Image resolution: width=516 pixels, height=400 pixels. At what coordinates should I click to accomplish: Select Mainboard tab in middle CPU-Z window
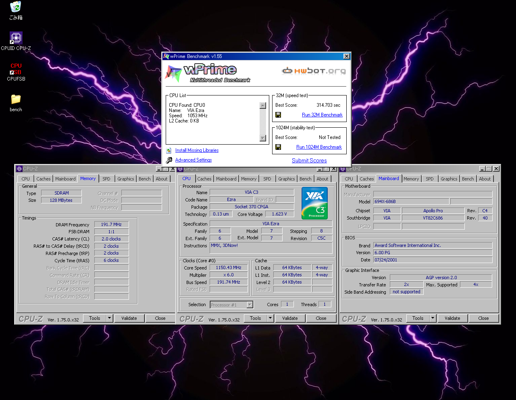[x=226, y=179]
